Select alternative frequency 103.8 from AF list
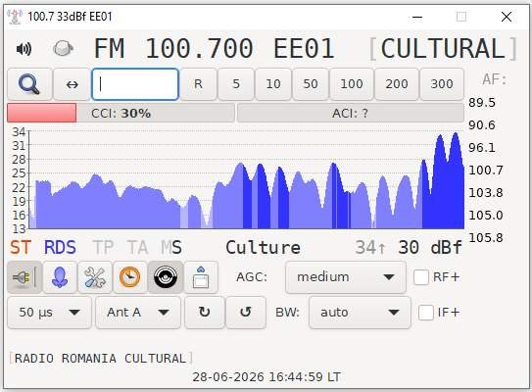The width and height of the screenshot is (532, 392). [x=486, y=193]
